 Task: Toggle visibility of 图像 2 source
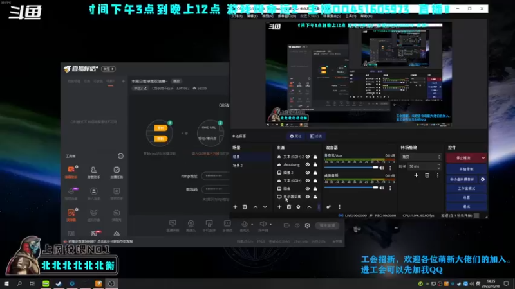tap(308, 172)
